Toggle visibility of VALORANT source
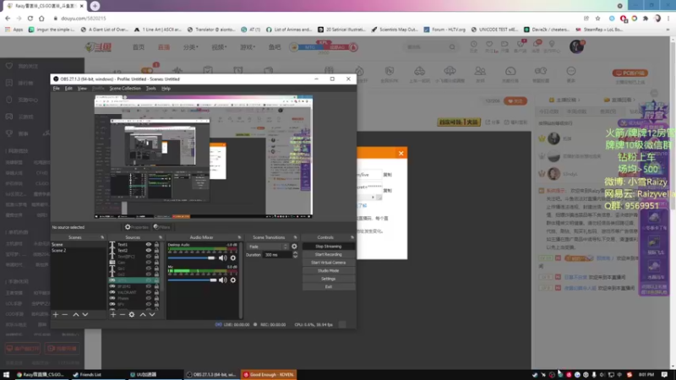This screenshot has height=380, width=676. pyautogui.click(x=149, y=292)
